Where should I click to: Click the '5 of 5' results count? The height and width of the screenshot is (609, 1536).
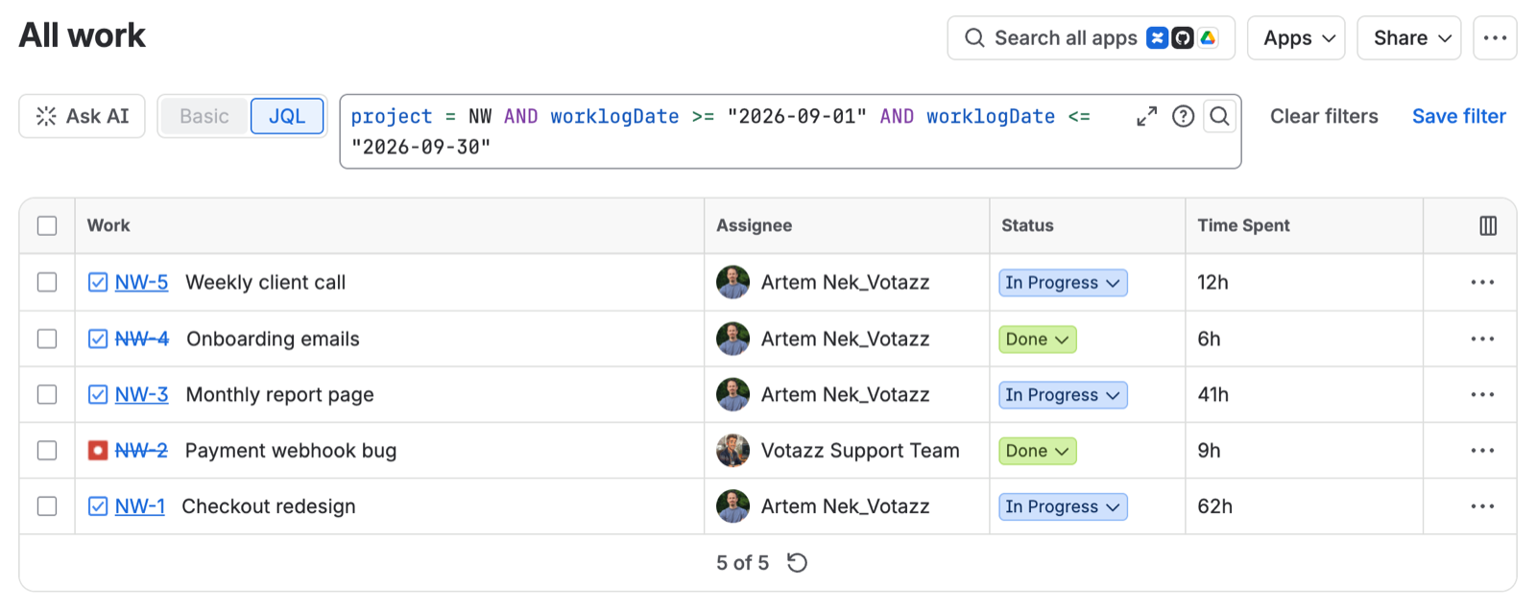point(742,563)
